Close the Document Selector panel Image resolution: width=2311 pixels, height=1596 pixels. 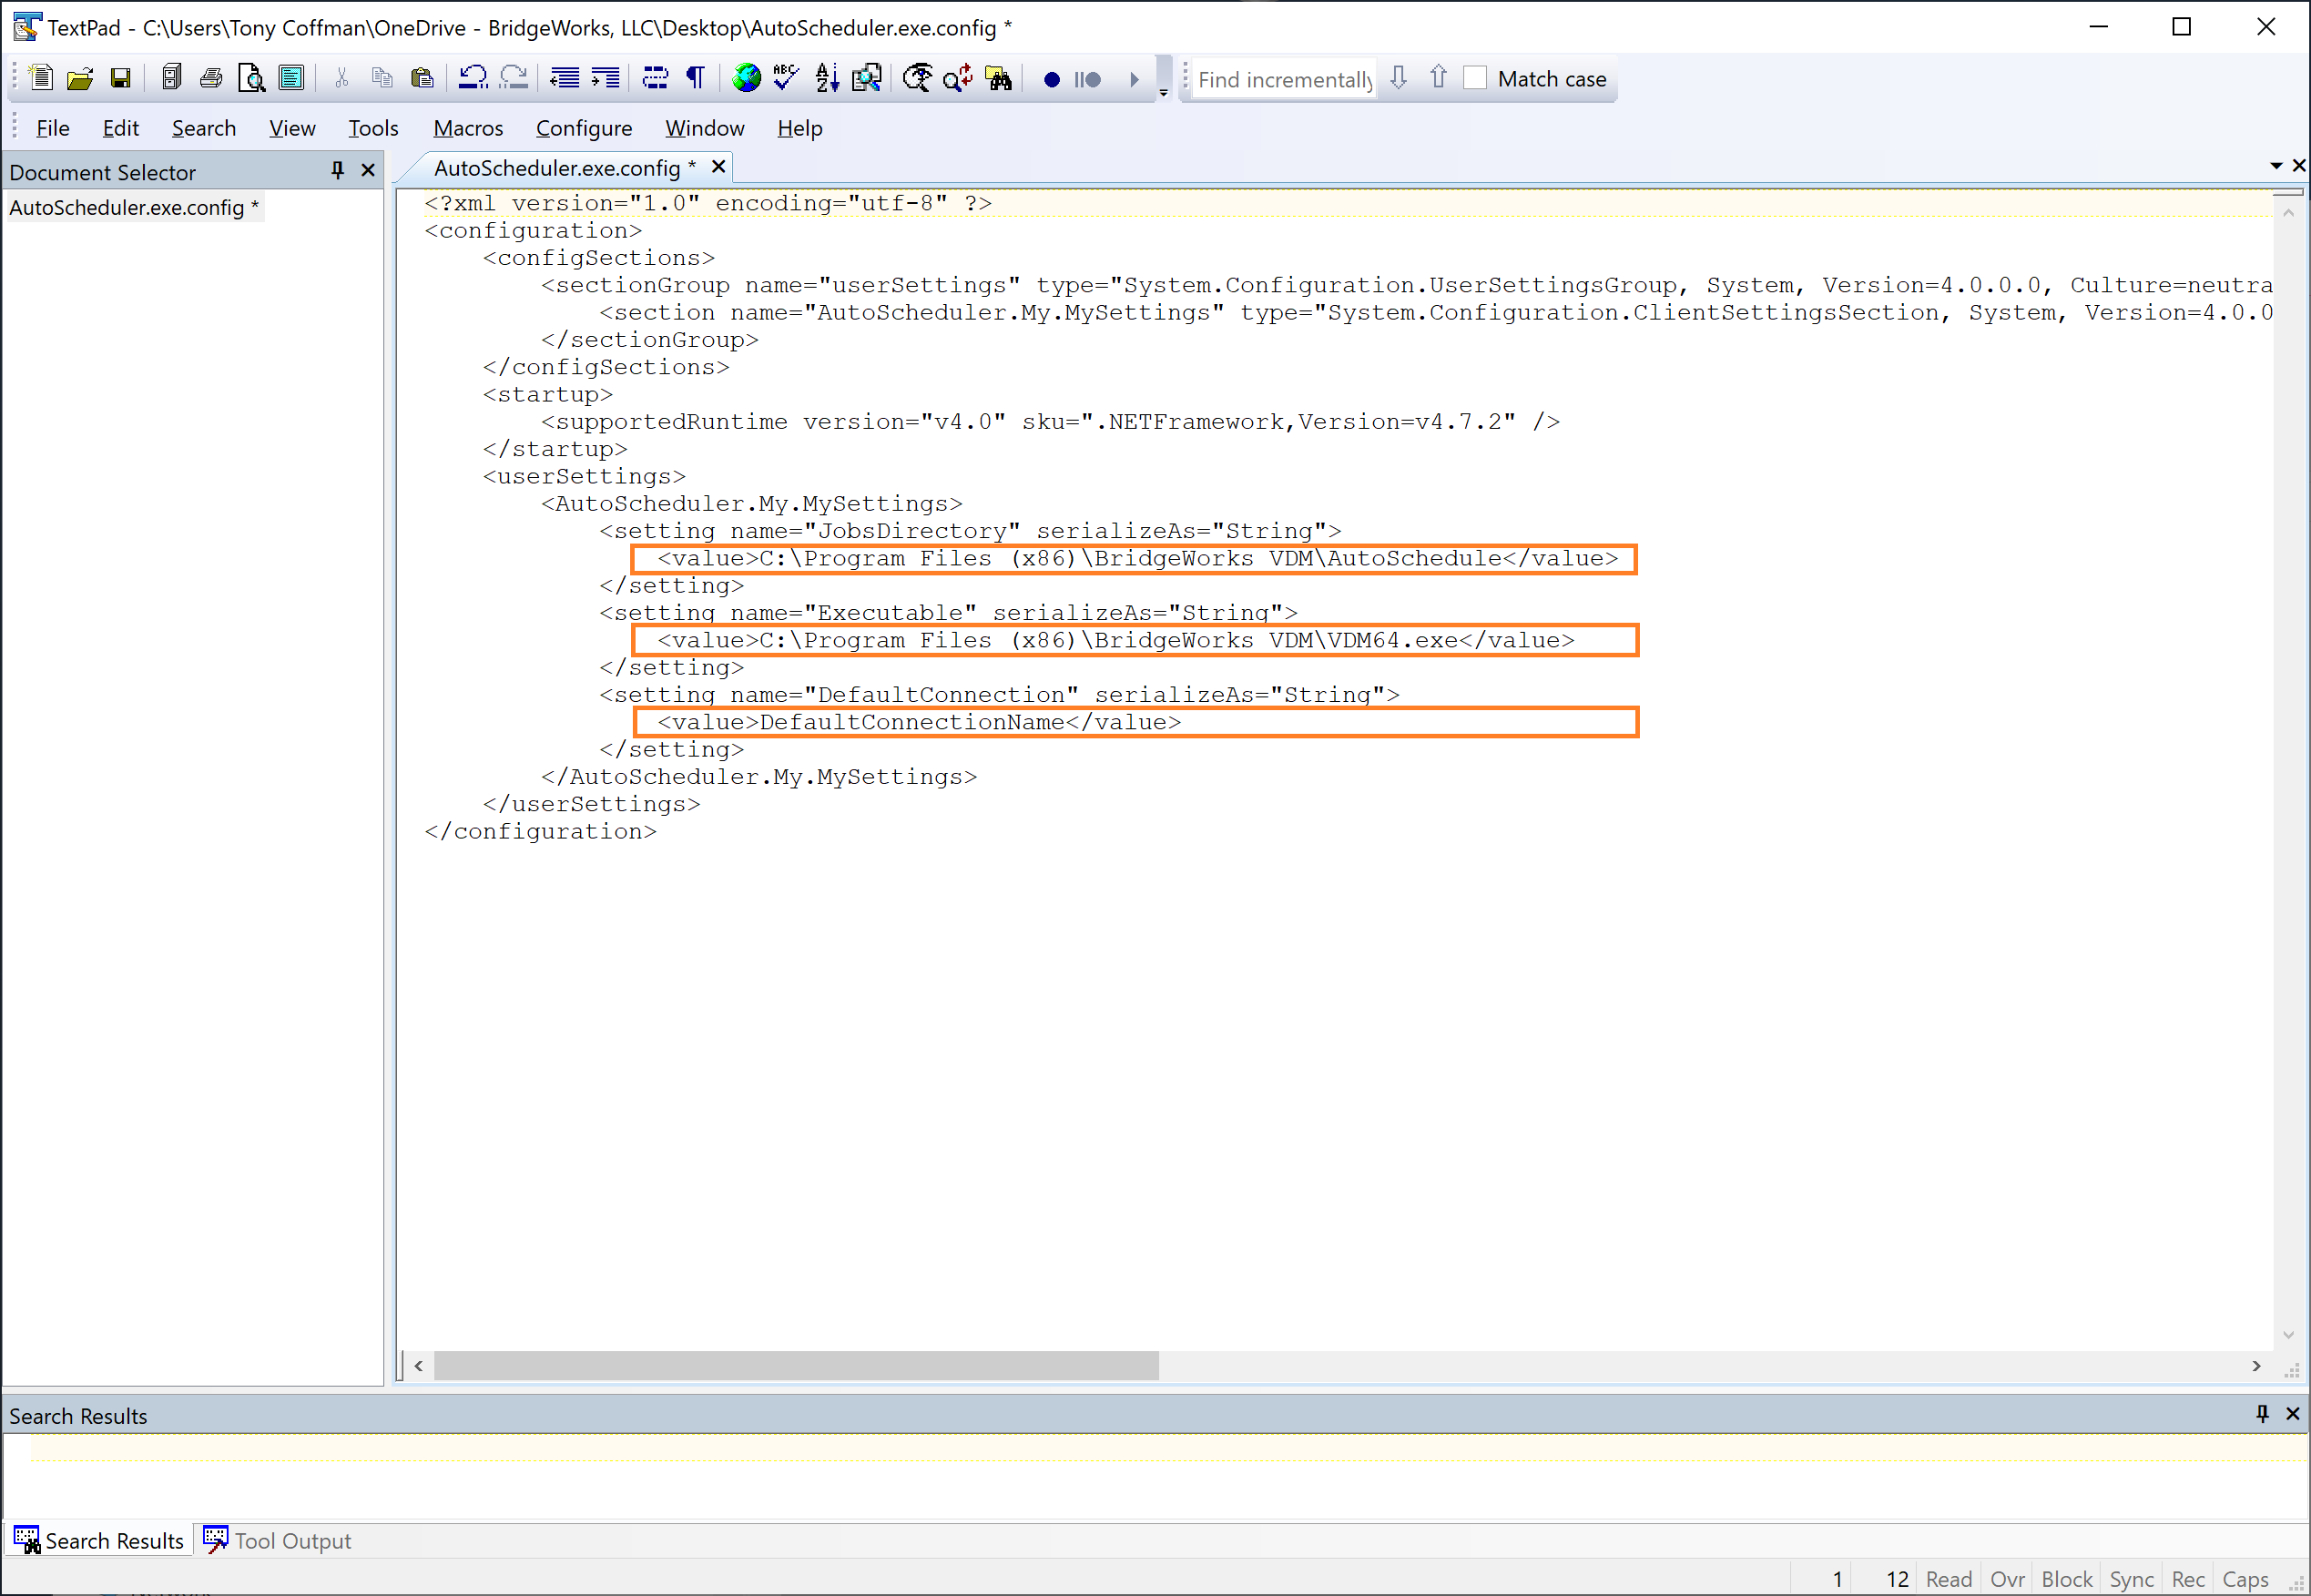pos(368,171)
